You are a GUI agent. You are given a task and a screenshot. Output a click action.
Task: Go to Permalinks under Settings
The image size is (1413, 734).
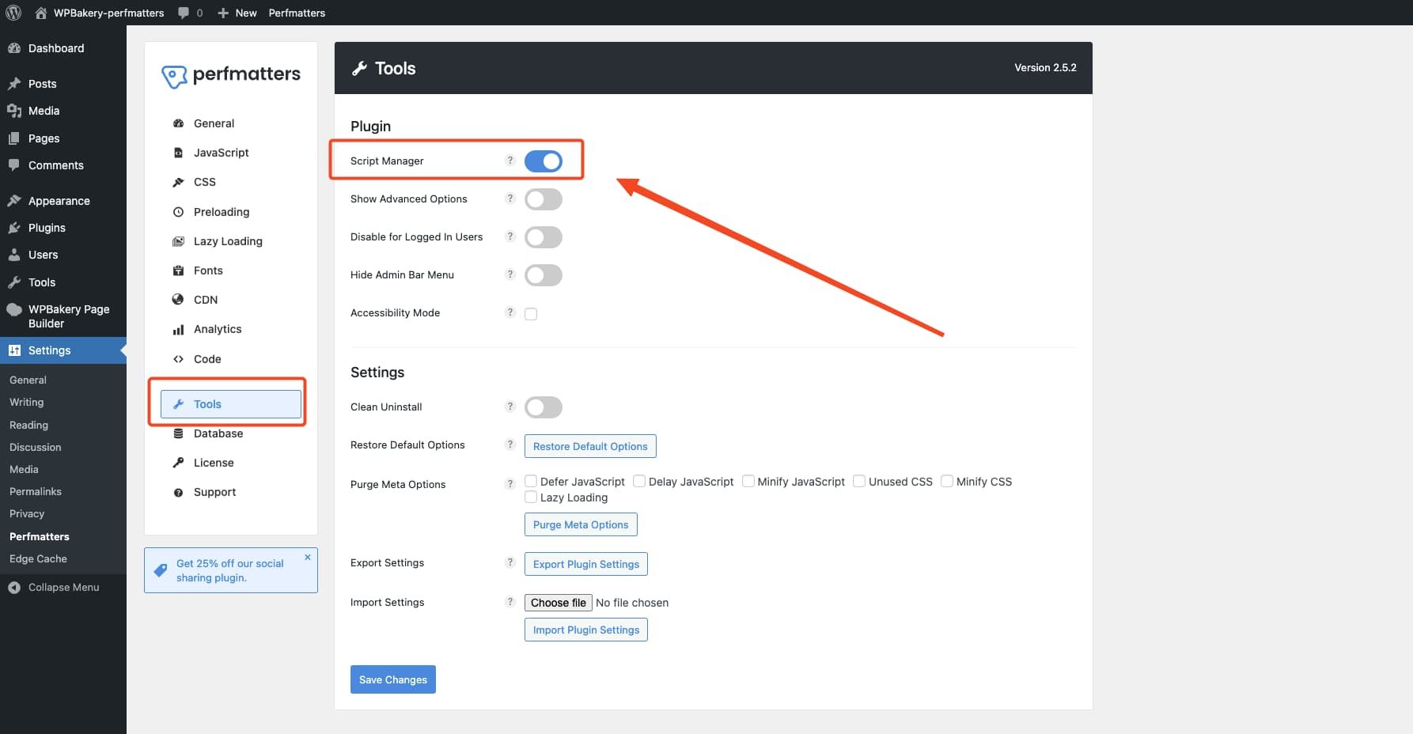coord(35,491)
